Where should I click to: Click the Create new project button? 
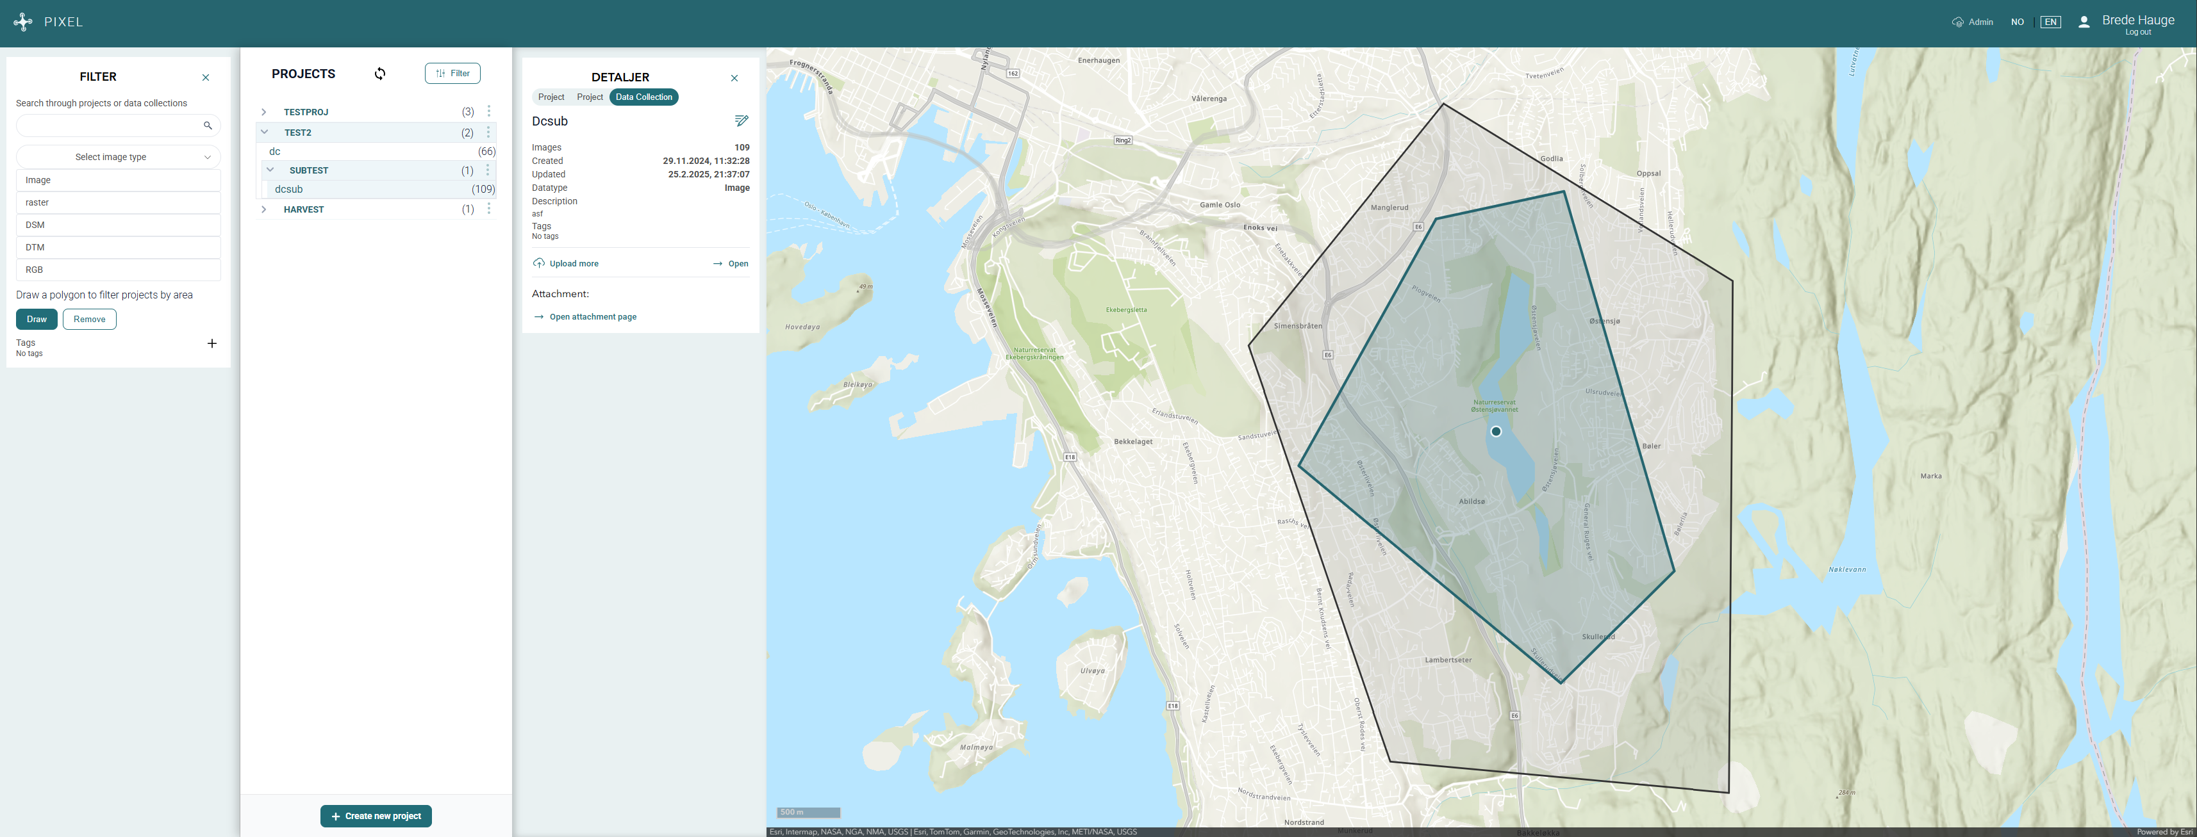376,816
